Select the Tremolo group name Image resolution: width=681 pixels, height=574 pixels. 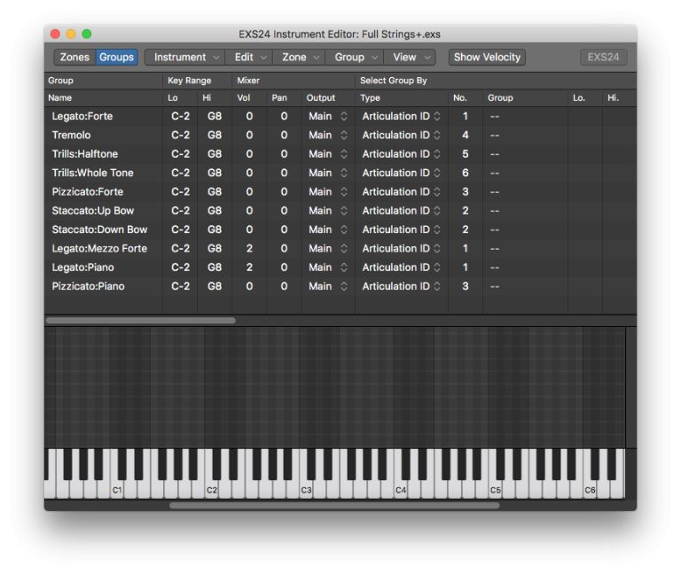71,136
